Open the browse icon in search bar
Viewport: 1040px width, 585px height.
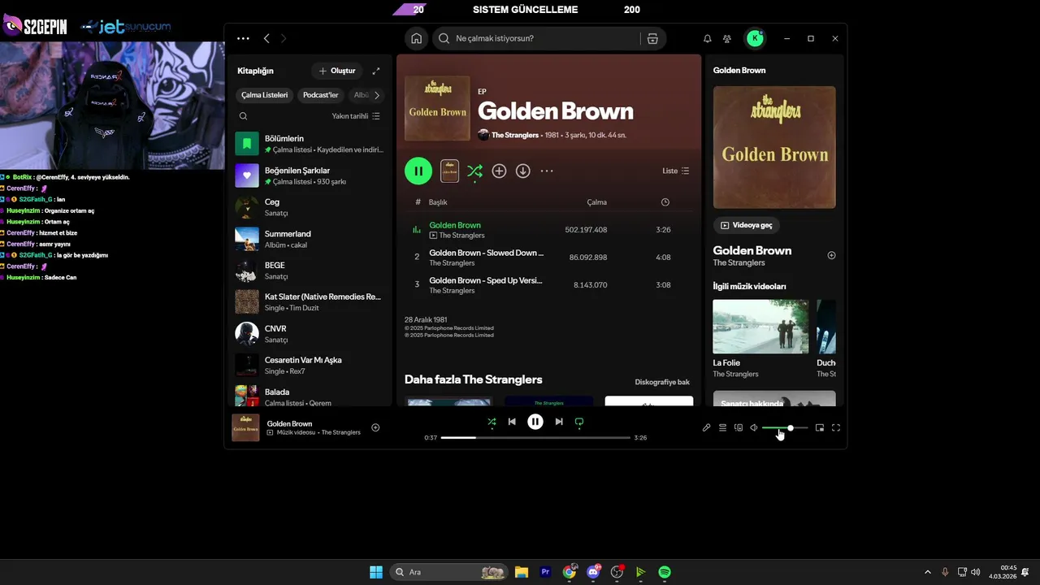tap(652, 38)
